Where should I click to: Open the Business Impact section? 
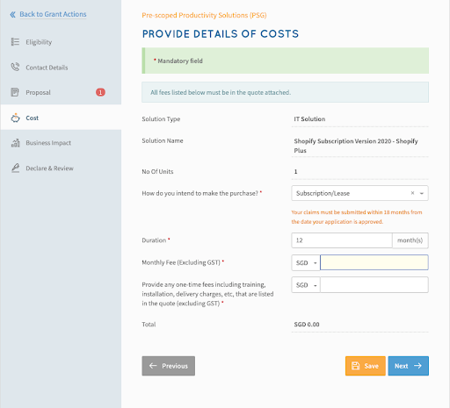48,143
